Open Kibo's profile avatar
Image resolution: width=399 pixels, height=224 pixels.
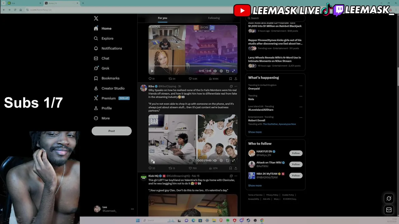click(143, 88)
